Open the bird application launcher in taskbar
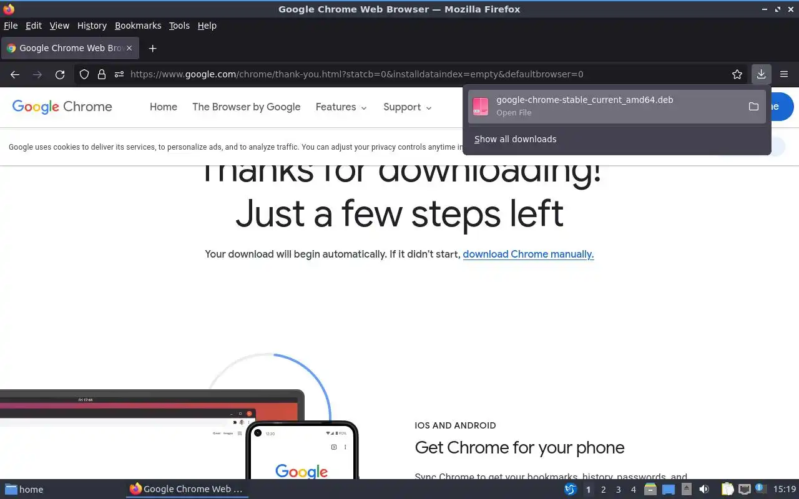 click(570, 490)
